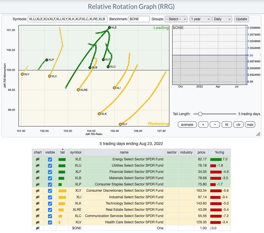Screen dimensions: 264x233
Task: Focus the Benchmark input field
Action: pos(139,19)
